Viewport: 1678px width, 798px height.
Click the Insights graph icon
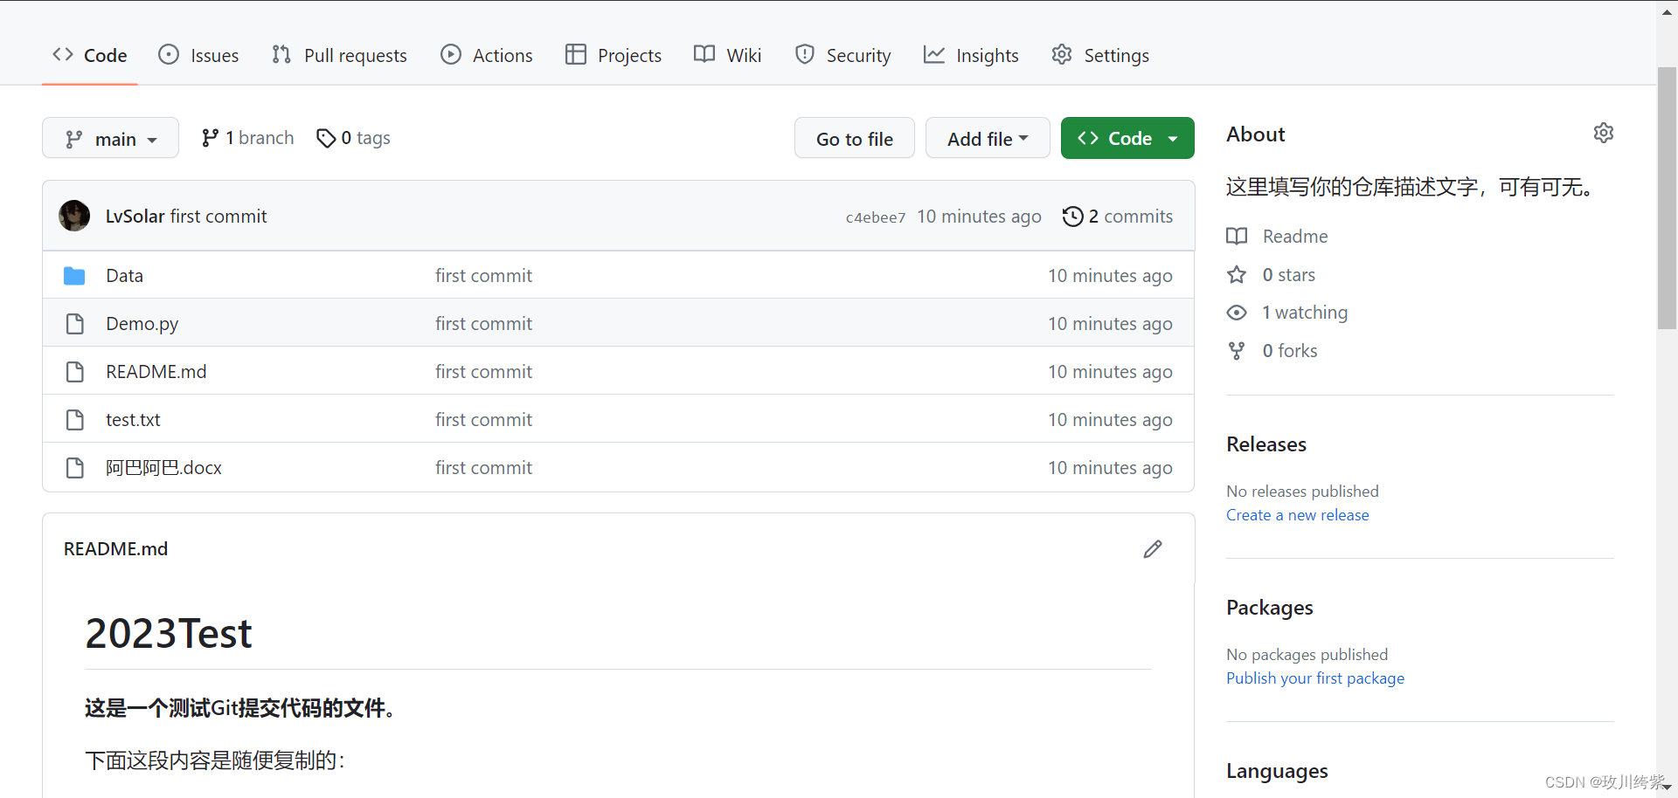934,54
